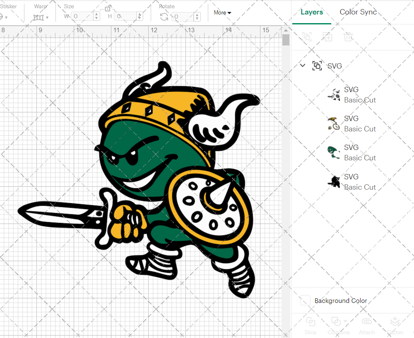Image resolution: width=414 pixels, height=338 pixels.
Task: Click the green SVG layer thumbnail
Action: pos(334,152)
